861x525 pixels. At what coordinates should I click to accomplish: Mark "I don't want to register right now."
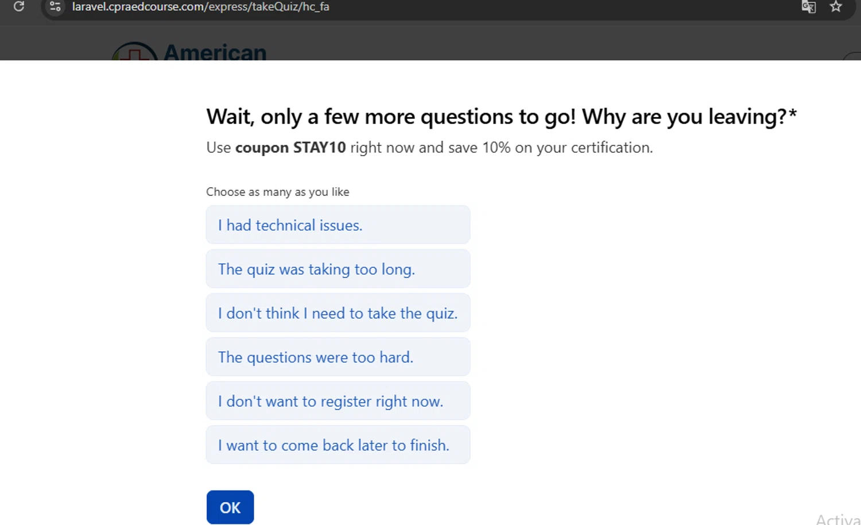(x=338, y=401)
